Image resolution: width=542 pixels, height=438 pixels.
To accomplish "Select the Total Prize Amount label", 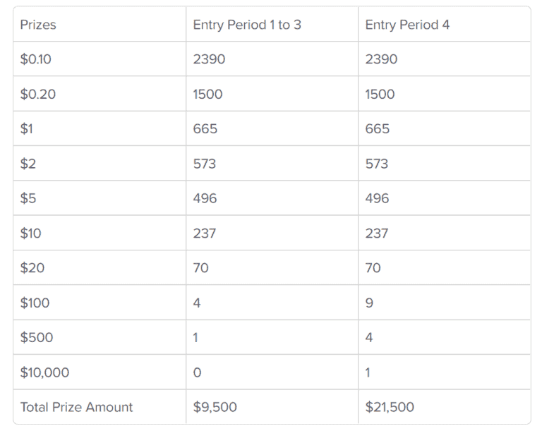I will click(76, 407).
